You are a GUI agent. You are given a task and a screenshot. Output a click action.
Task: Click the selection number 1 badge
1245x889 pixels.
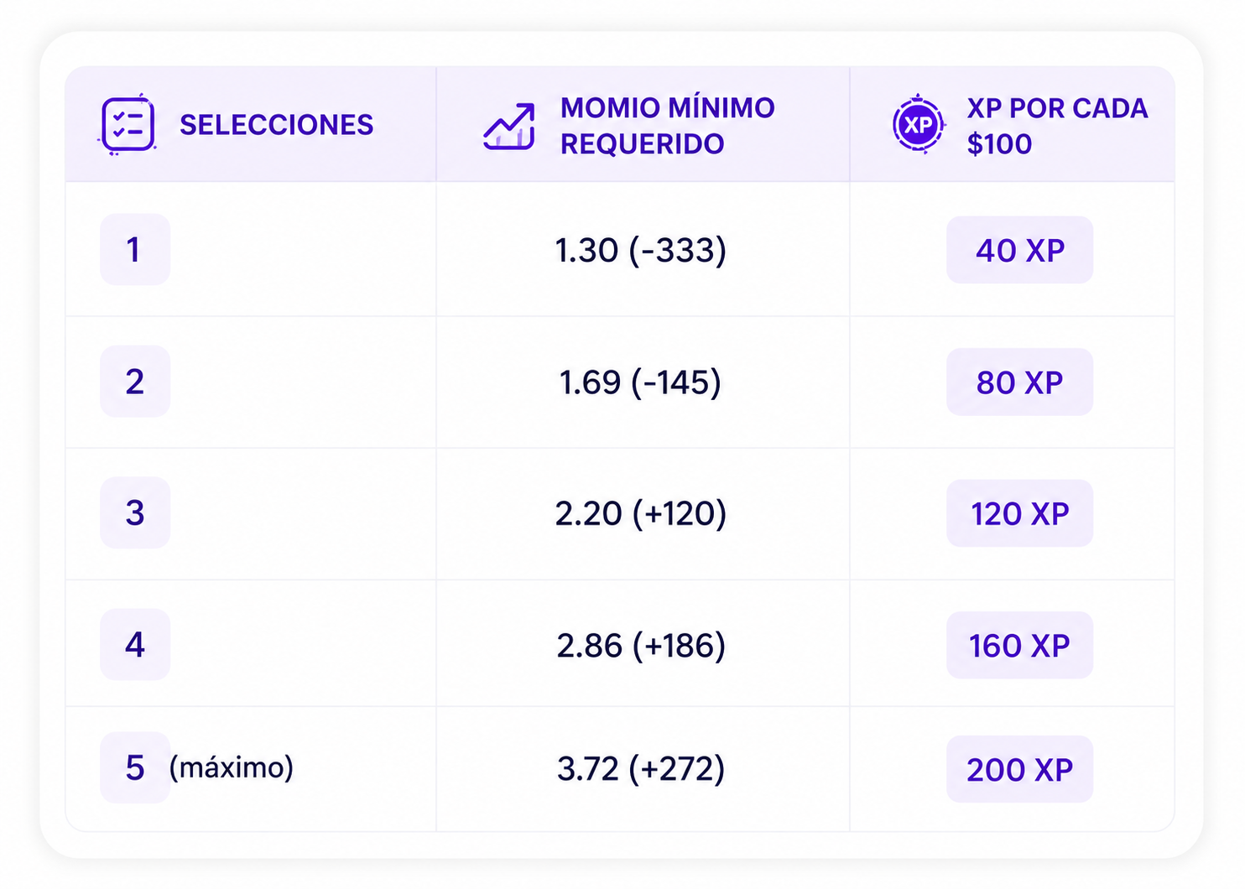(x=135, y=250)
